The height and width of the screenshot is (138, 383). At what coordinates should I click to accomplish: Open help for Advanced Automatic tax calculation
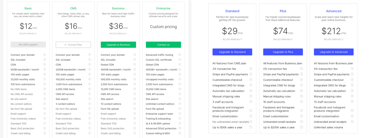[352, 91]
